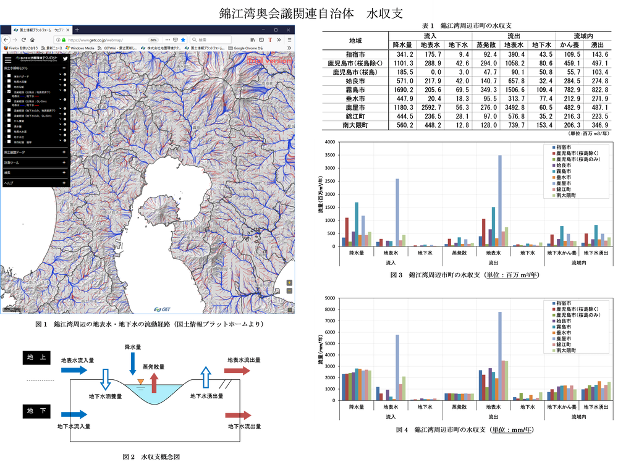The height and width of the screenshot is (462, 618).
Task: Open the Firefox home page icon
Action: pyautogui.click(x=32, y=40)
